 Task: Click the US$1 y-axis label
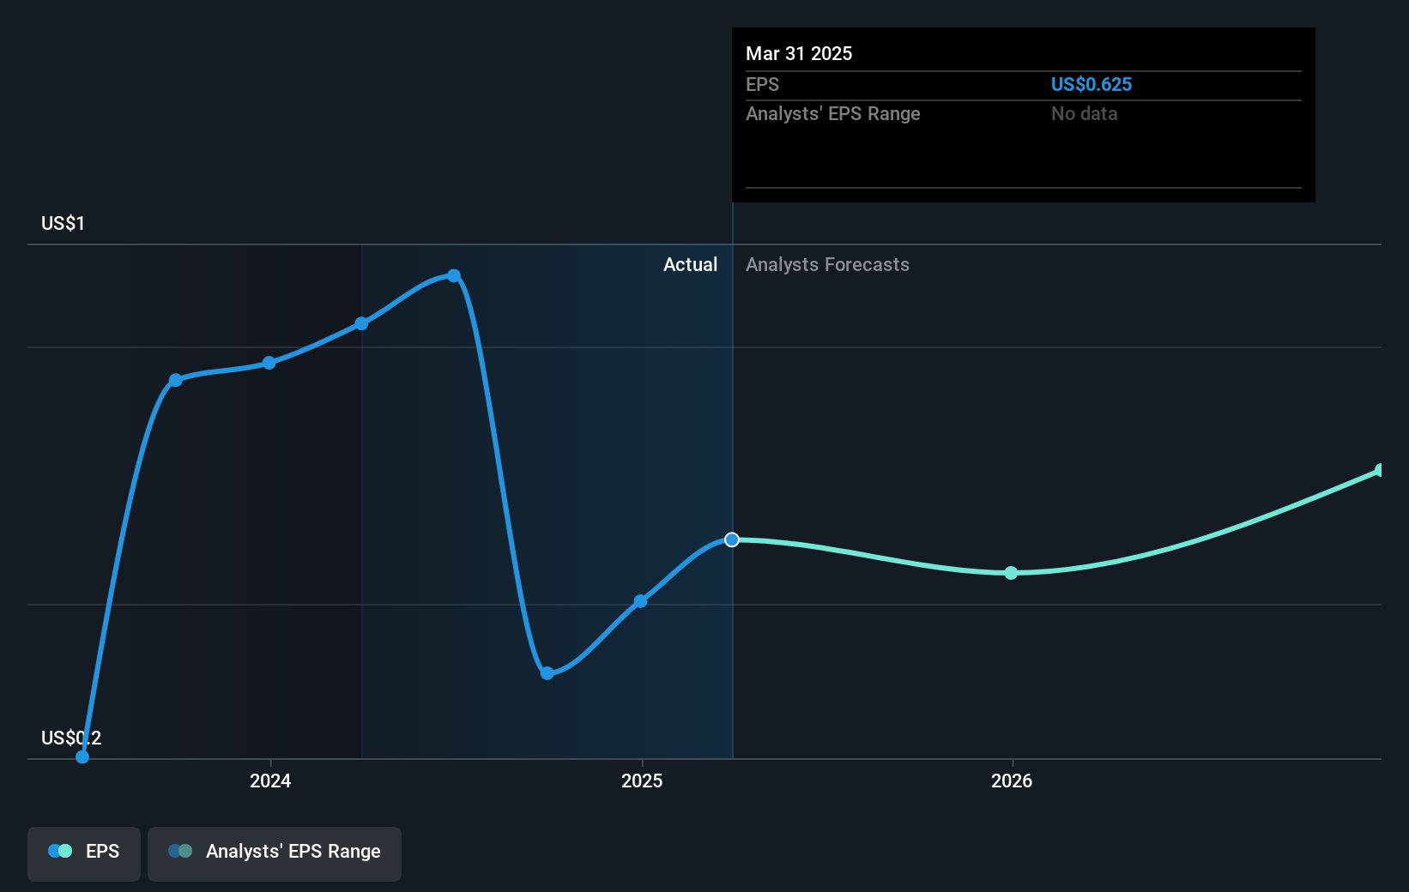[x=63, y=224]
